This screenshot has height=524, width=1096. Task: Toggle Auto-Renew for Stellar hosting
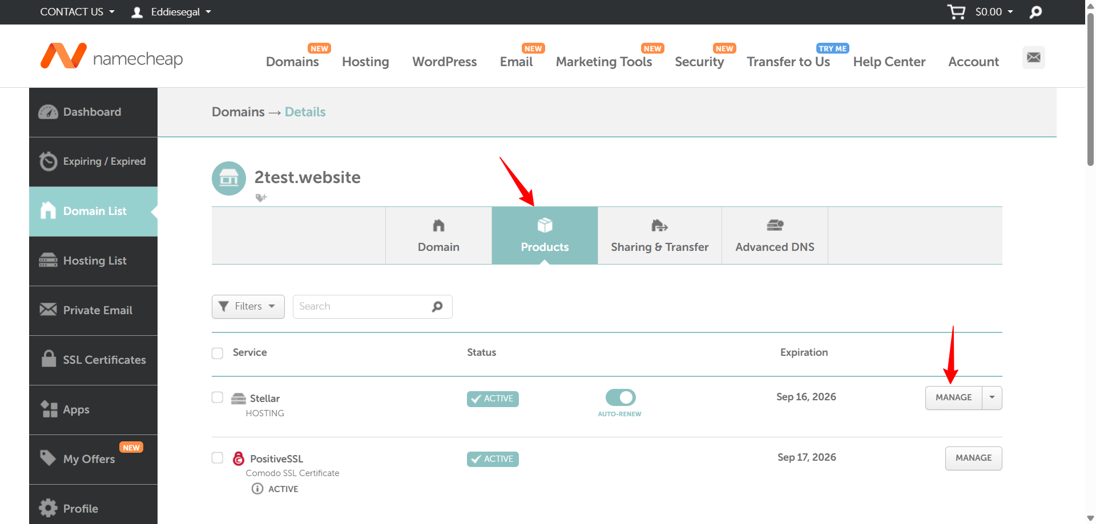click(x=620, y=397)
